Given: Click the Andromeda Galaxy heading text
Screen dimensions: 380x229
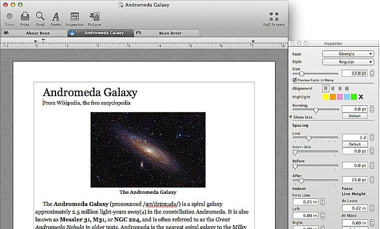Looking at the screenshot, I should click(x=90, y=92).
